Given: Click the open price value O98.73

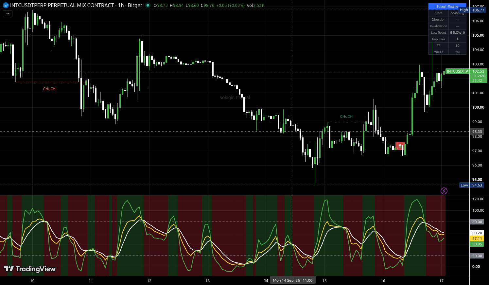Looking at the screenshot, I should click(x=161, y=6).
